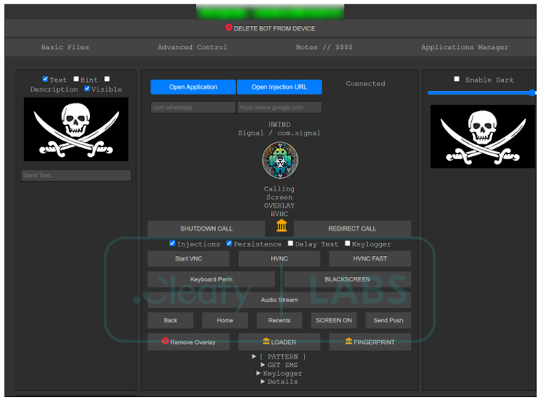Toggle the Text checkbox

point(45,79)
